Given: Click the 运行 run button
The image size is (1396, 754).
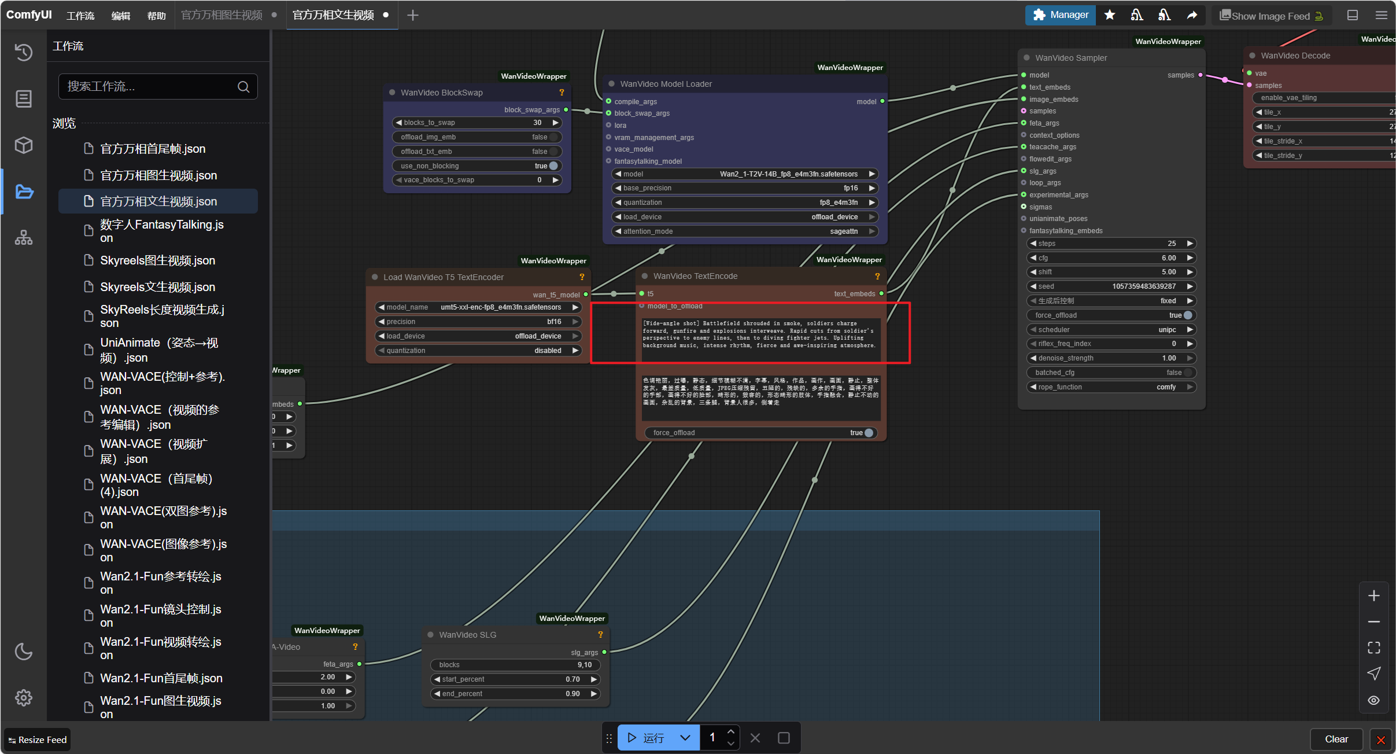Looking at the screenshot, I should pyautogui.click(x=646, y=738).
